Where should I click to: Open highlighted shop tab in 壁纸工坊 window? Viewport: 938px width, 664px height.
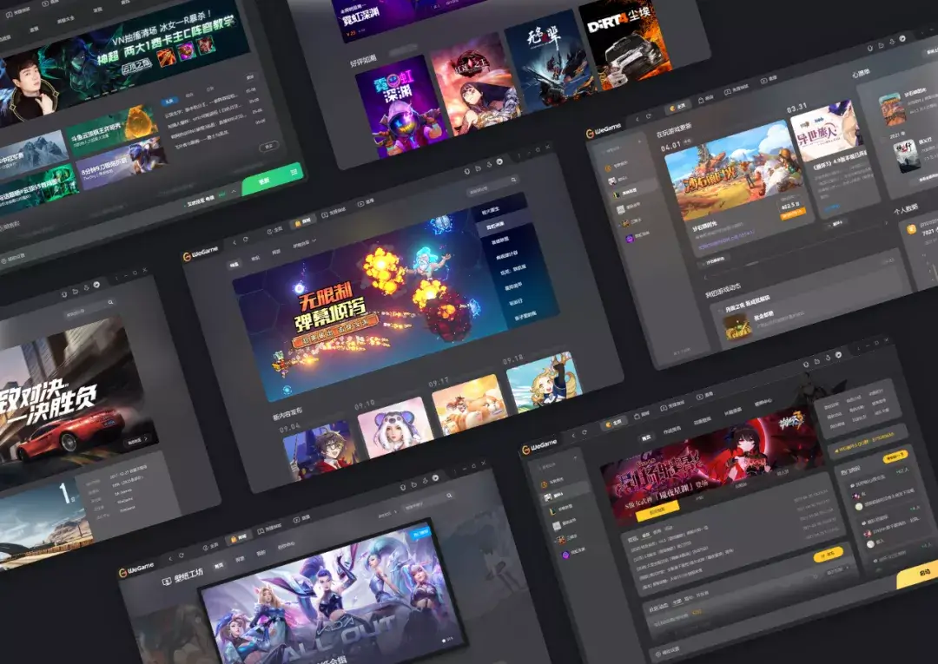coord(239,538)
